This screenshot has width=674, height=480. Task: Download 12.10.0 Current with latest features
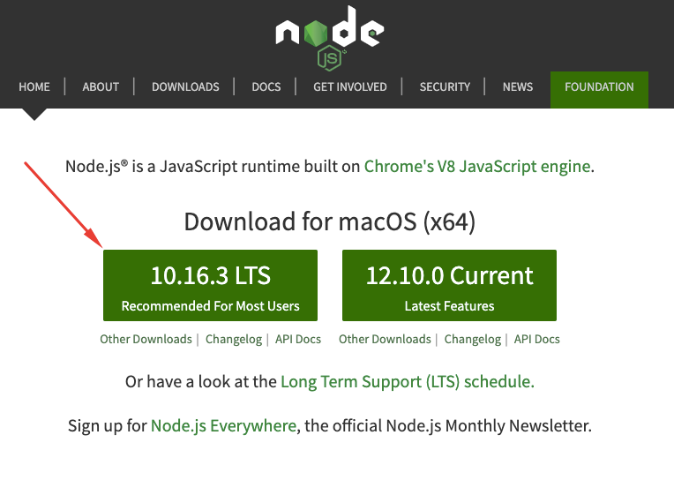pyautogui.click(x=449, y=285)
